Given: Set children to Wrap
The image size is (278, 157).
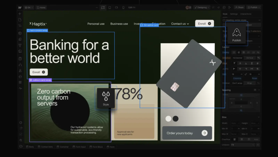Looking at the screenshot, I should [249, 83].
